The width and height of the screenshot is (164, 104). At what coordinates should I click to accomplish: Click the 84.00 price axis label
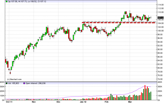(x=160, y=61)
